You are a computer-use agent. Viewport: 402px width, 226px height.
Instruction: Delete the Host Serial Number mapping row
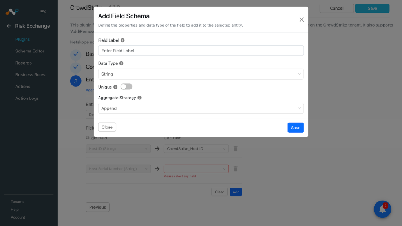pos(236,169)
